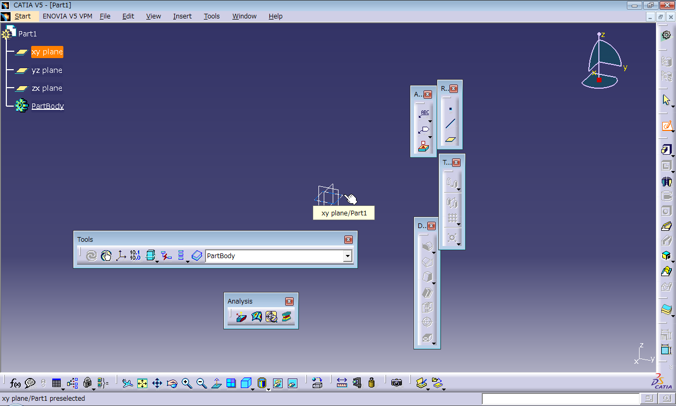
Task: Open the Tools menu
Action: [212, 16]
